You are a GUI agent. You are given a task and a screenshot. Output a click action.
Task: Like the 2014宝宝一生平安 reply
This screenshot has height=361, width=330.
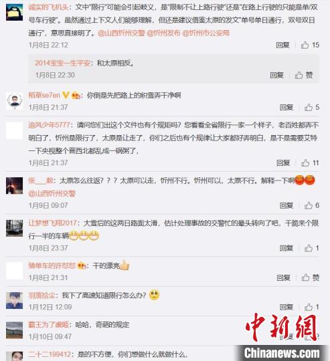tap(304, 75)
